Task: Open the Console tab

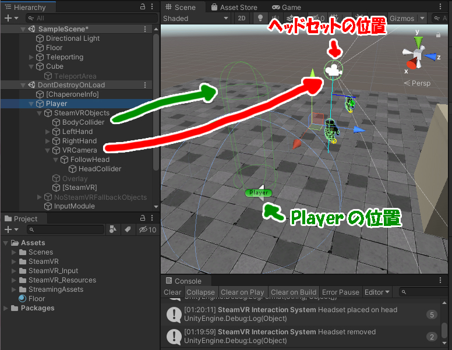Action: pyautogui.click(x=184, y=281)
